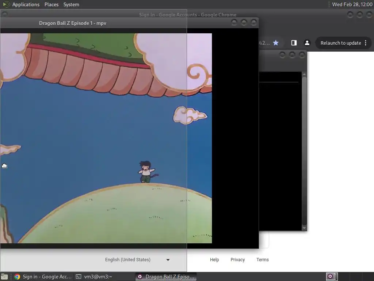Close the terminal window behind mpv

pyautogui.click(x=302, y=55)
